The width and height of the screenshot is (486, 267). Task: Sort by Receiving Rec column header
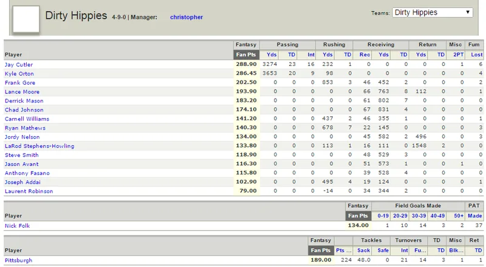point(364,54)
